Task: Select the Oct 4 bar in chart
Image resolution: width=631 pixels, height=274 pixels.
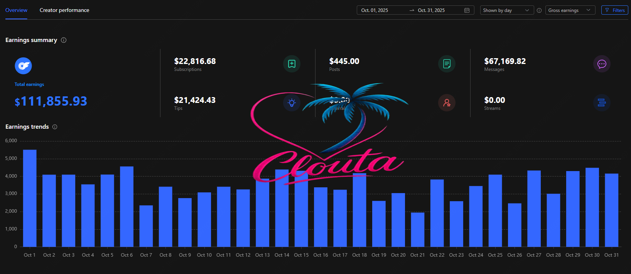Action: [88, 215]
